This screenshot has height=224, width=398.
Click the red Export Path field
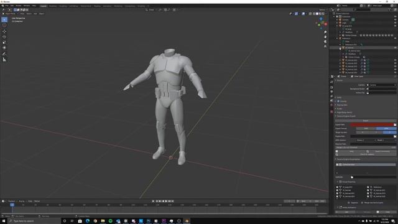click(372, 124)
